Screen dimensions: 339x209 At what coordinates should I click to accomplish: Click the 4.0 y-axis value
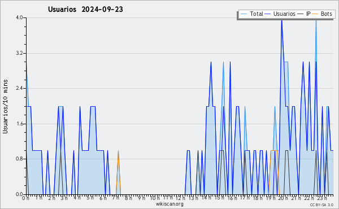coord(19,18)
